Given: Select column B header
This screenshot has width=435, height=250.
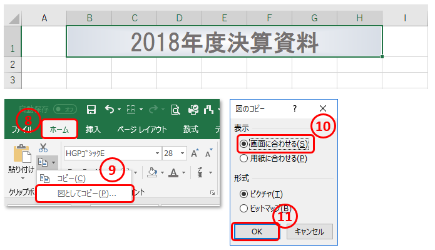Looking at the screenshot, I should pyautogui.click(x=90, y=18).
